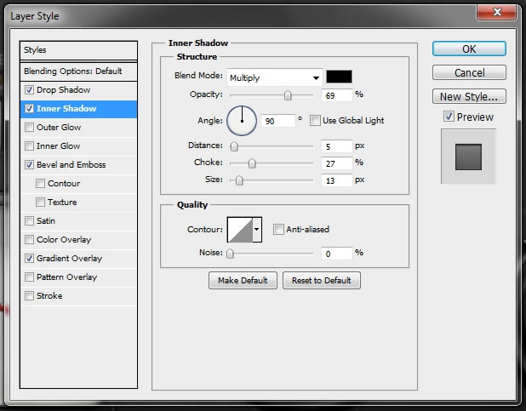Enable the Pattern Overlay checkbox
The height and width of the screenshot is (411, 526).
(29, 277)
